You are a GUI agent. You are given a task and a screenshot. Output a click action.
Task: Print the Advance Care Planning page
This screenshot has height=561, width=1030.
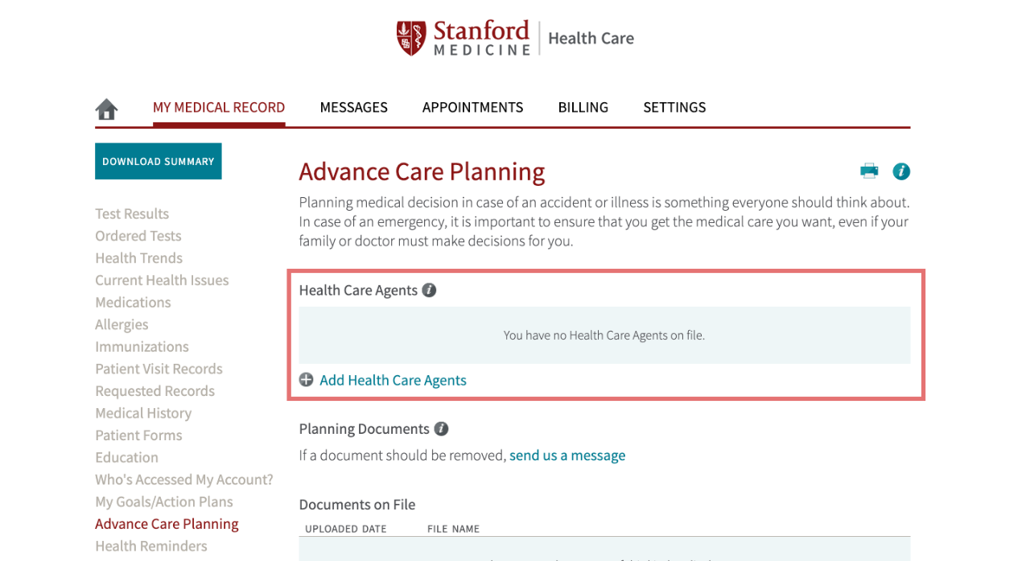click(869, 171)
